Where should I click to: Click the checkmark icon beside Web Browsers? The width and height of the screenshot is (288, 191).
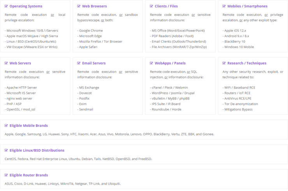79,6
